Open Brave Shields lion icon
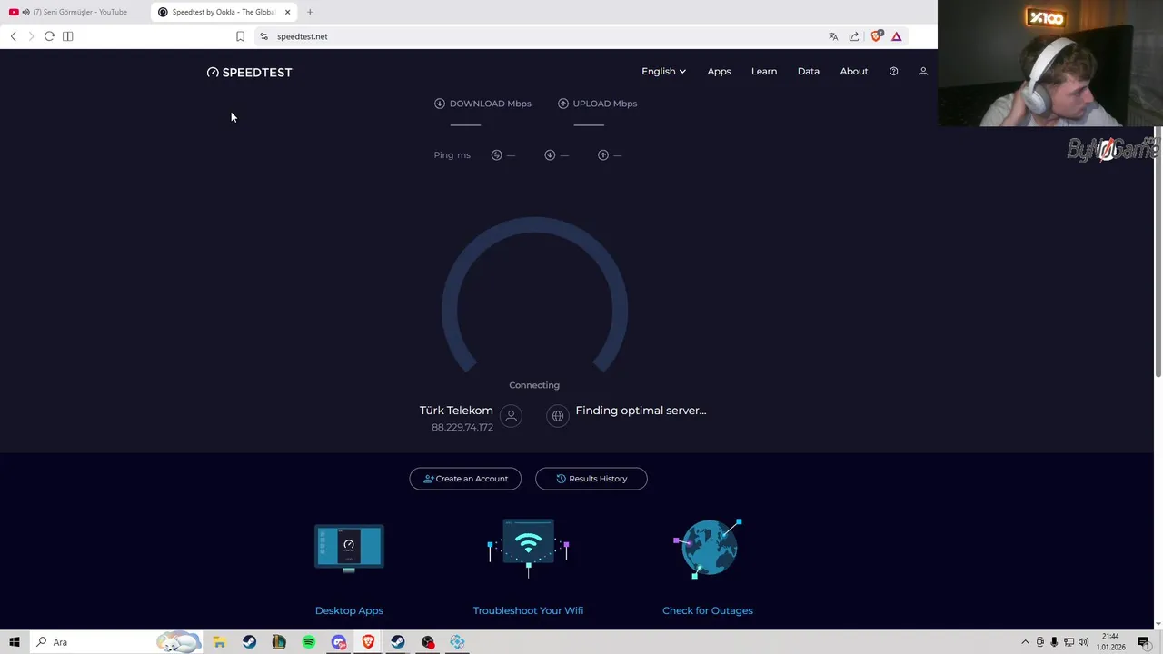This screenshot has width=1163, height=654. pyautogui.click(x=876, y=36)
